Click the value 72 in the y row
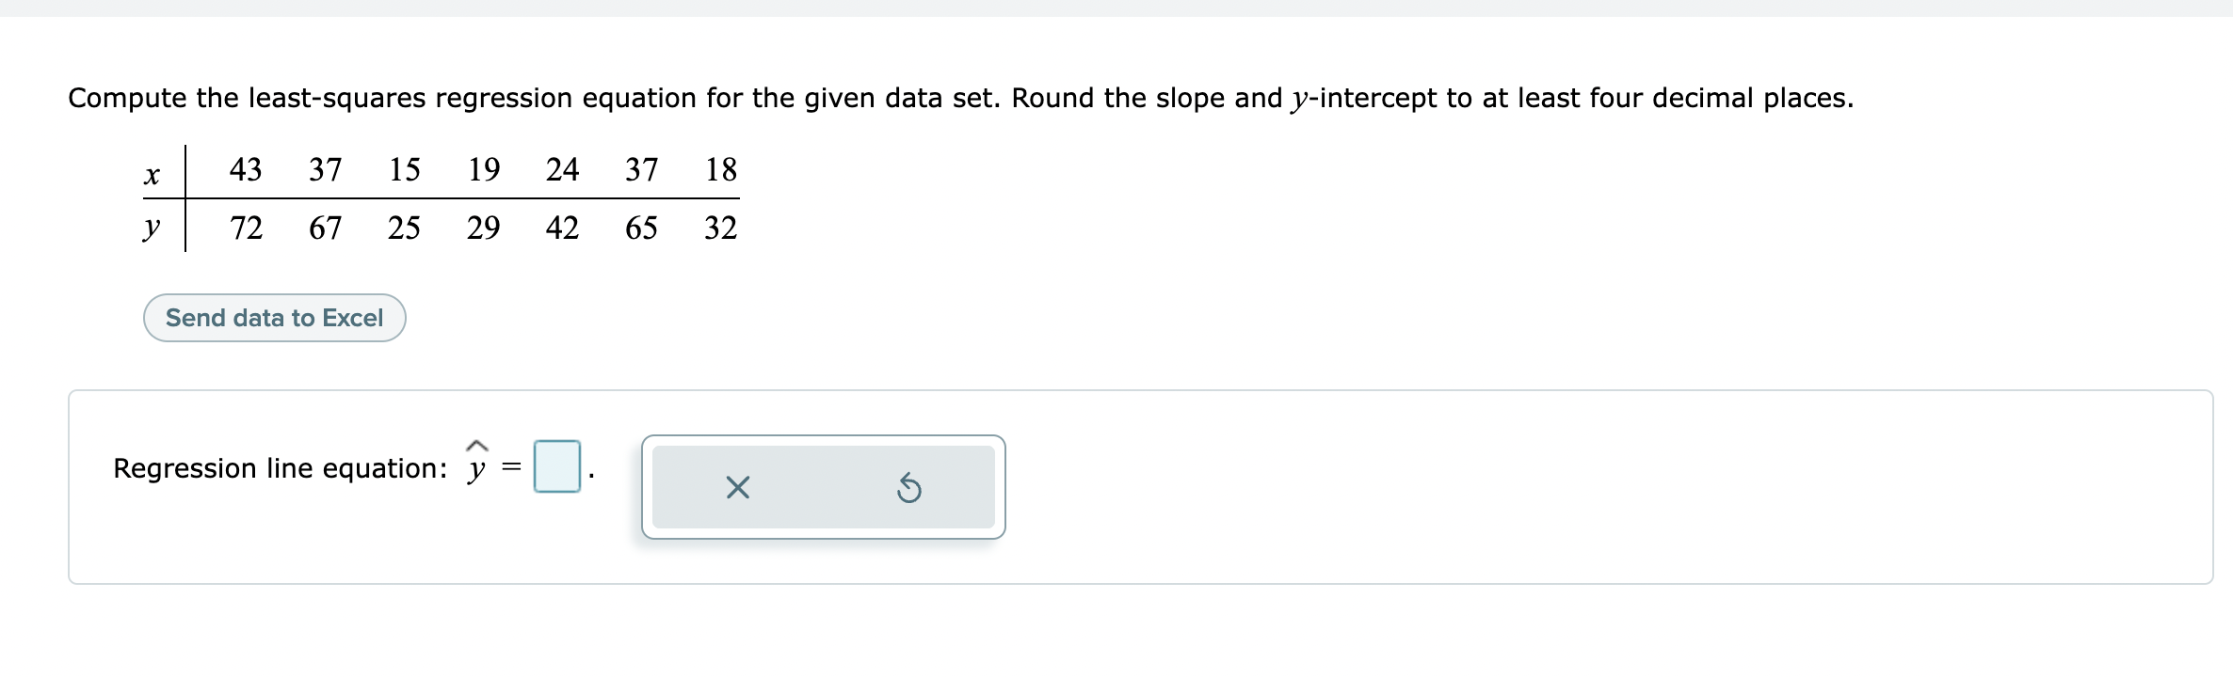 (x=245, y=228)
